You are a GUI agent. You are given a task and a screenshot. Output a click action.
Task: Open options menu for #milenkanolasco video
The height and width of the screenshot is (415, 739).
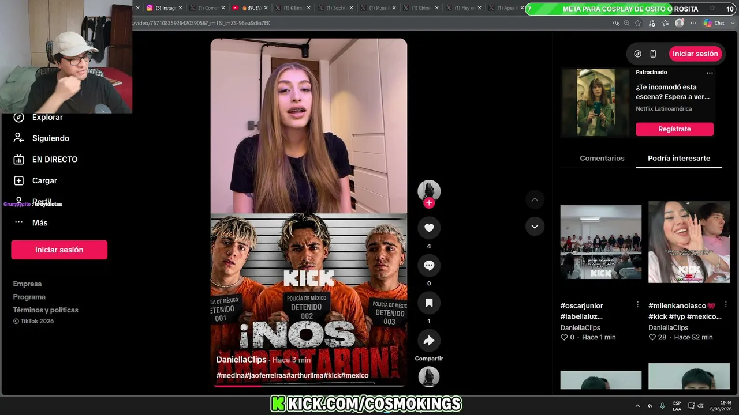coord(726,304)
